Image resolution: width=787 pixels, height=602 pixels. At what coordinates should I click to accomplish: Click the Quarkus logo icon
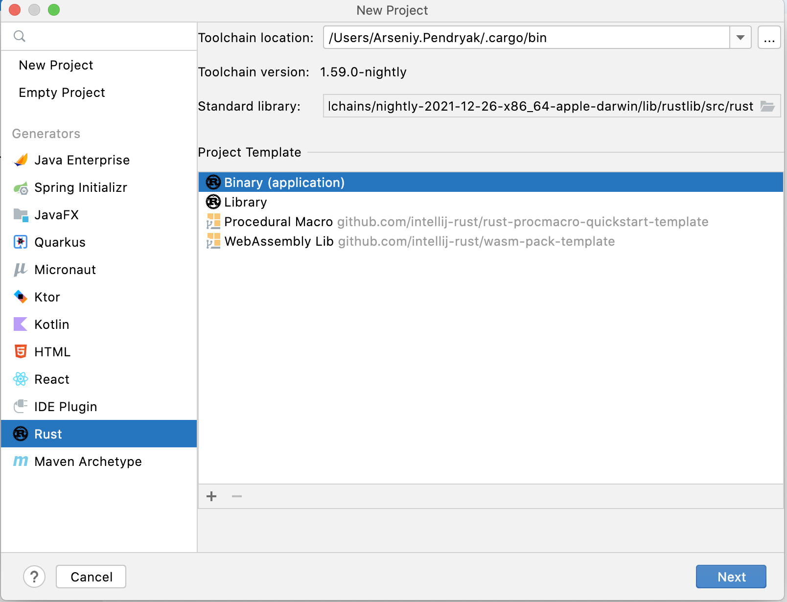click(21, 242)
